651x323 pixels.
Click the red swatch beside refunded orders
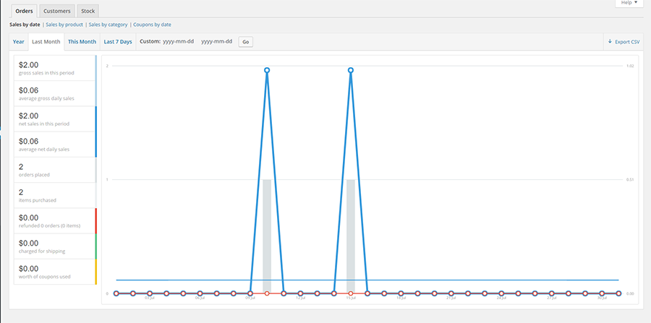point(96,221)
